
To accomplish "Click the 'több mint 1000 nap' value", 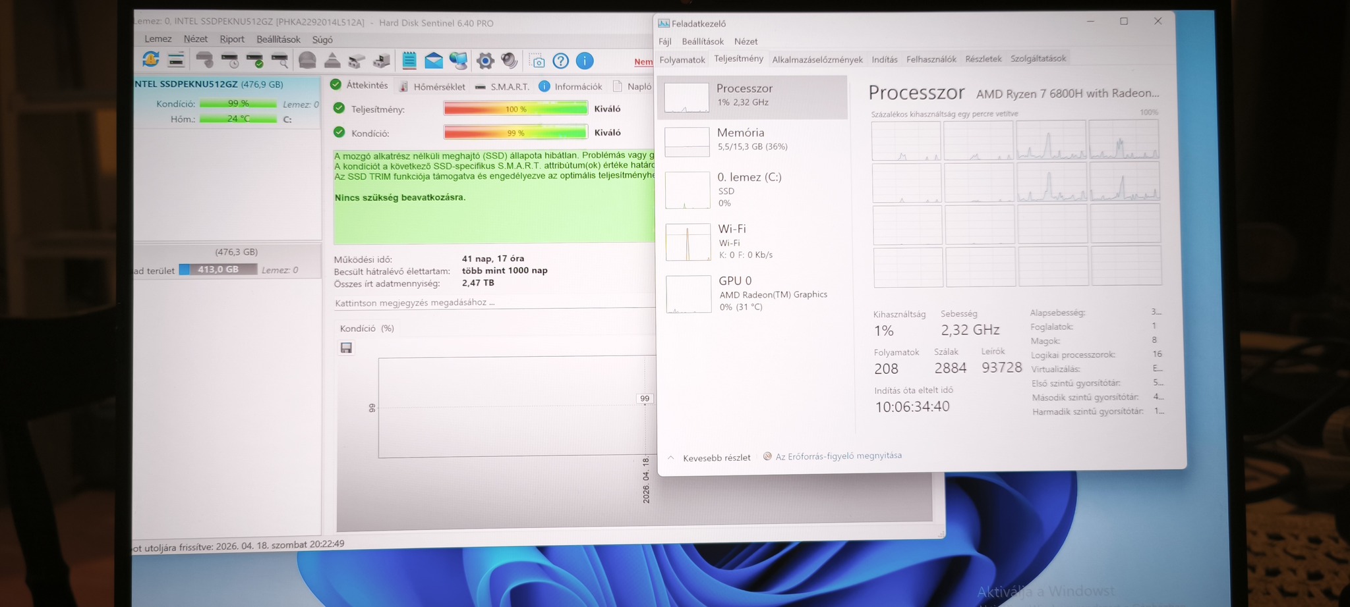I will (x=504, y=271).
